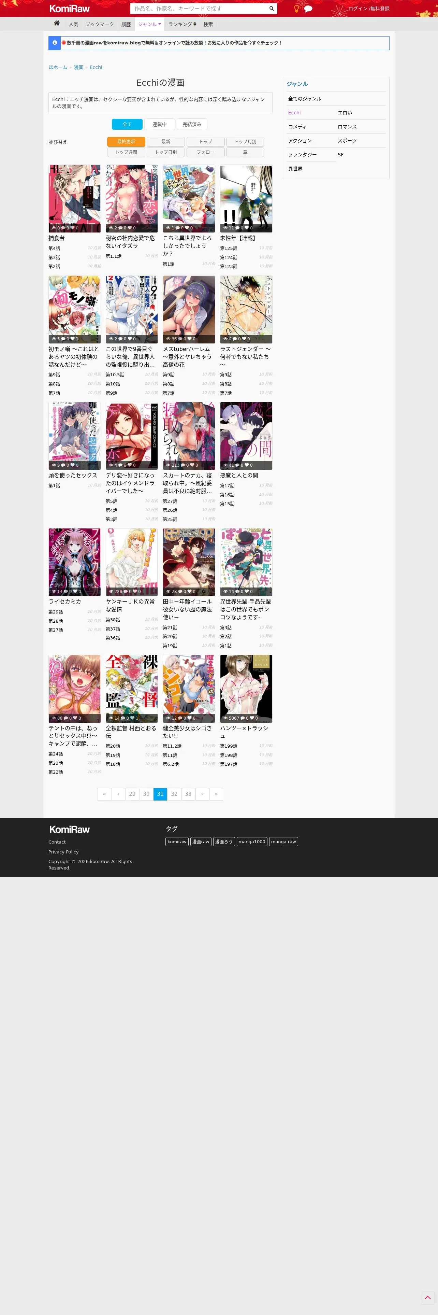Open the 履歴 menu item
This screenshot has height=1315, width=438.
pyautogui.click(x=126, y=24)
